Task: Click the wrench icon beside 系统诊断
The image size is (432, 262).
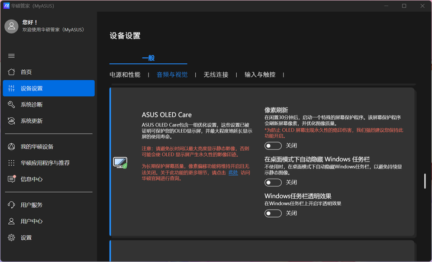Action: point(11,105)
